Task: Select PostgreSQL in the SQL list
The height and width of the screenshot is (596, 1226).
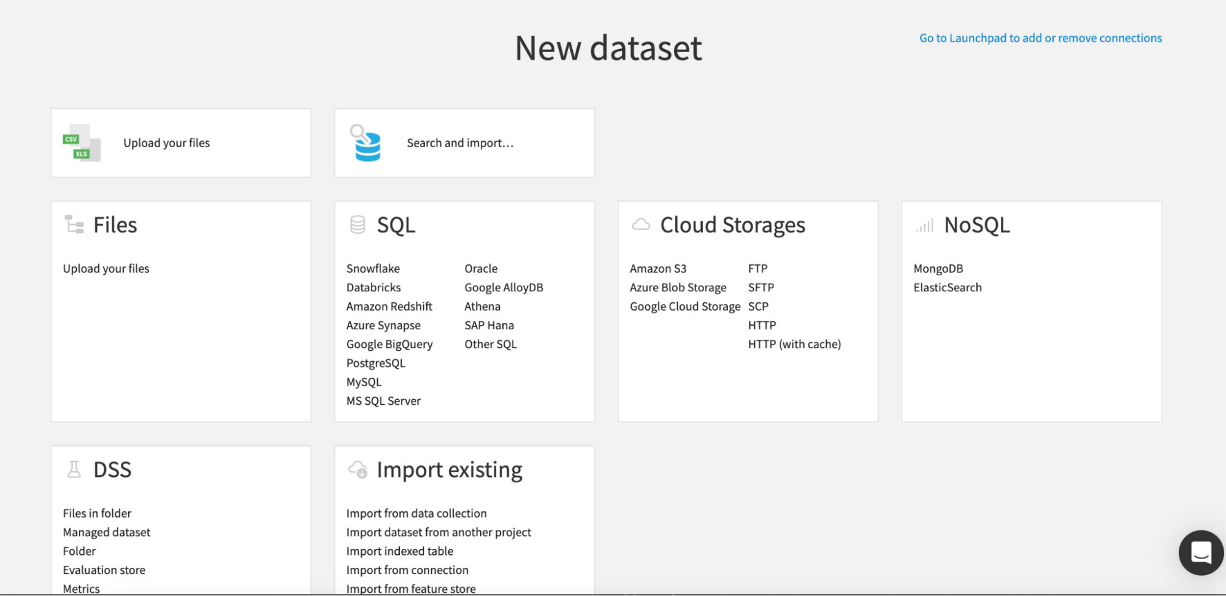Action: point(375,363)
